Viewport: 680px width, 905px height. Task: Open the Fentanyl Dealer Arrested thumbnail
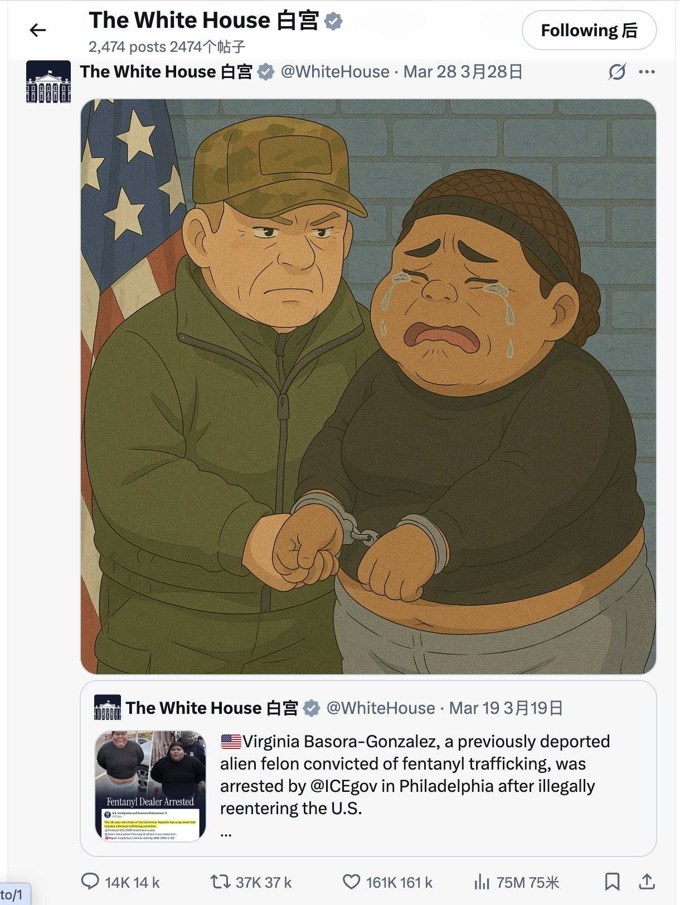click(x=150, y=786)
